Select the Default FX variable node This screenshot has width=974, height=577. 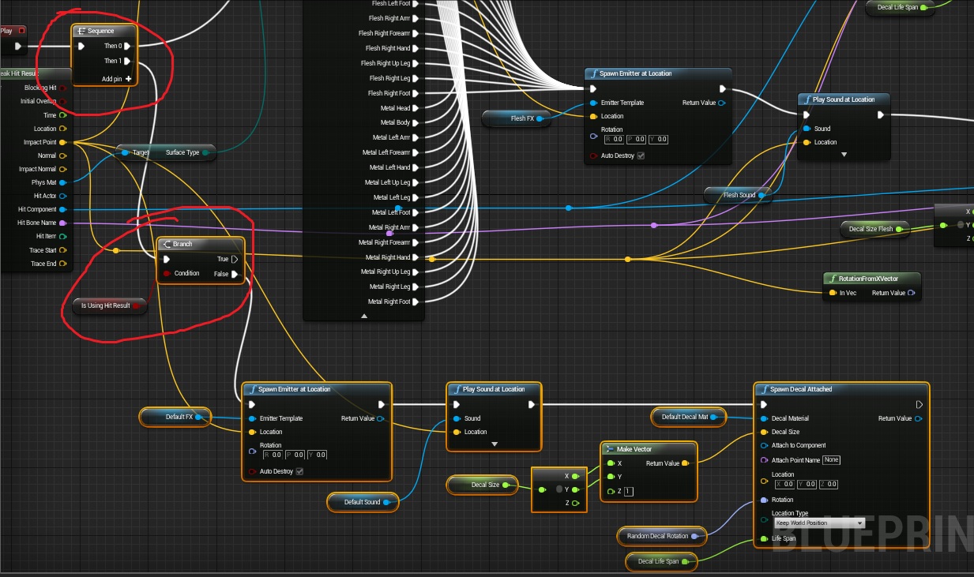tap(175, 417)
